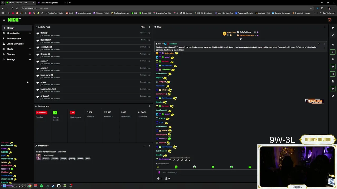
Task: Click the Followers only indicator
Action: click(x=162, y=164)
